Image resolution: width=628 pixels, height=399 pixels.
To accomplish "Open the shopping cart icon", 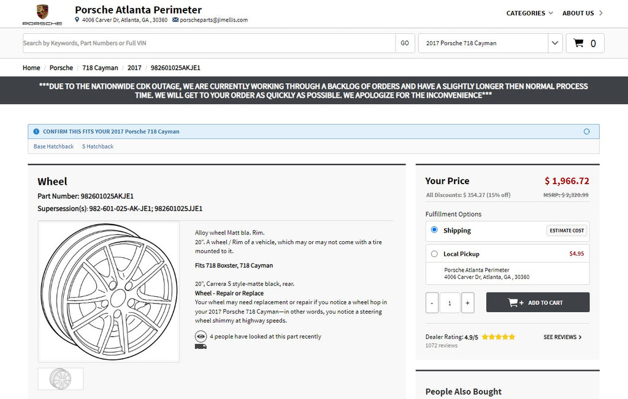I will (578, 43).
